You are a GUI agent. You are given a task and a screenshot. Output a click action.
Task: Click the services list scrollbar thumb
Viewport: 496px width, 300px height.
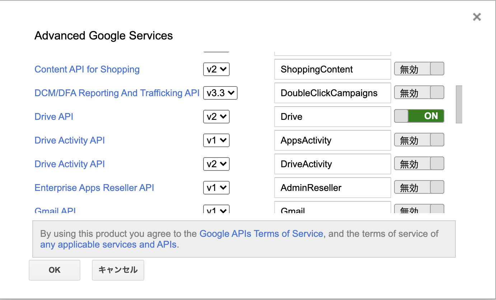point(459,104)
